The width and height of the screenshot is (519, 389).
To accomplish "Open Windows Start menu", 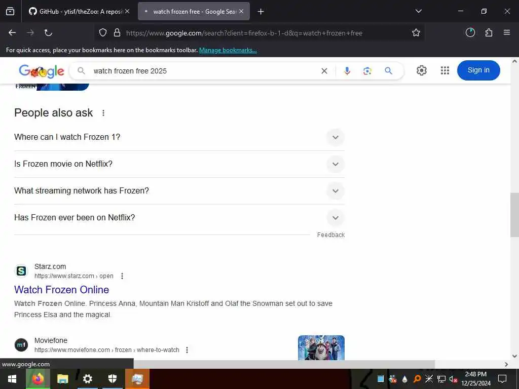I will tap(12, 379).
